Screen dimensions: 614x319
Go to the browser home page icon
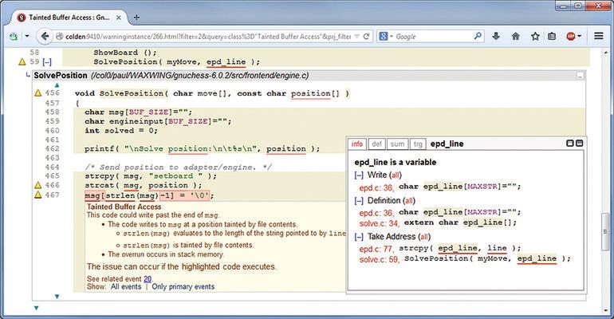(516, 37)
